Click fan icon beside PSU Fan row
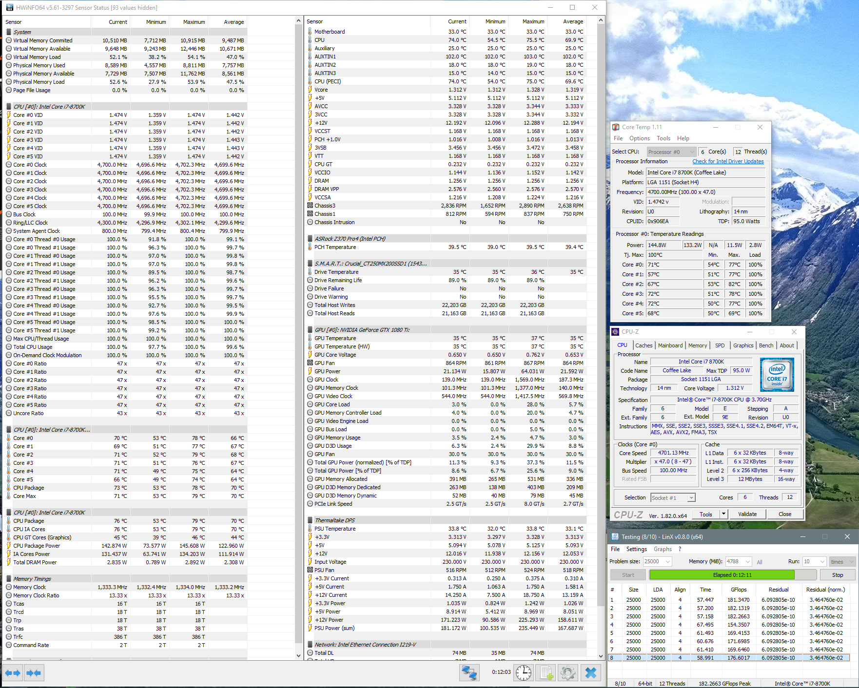This screenshot has width=859, height=688. click(310, 570)
